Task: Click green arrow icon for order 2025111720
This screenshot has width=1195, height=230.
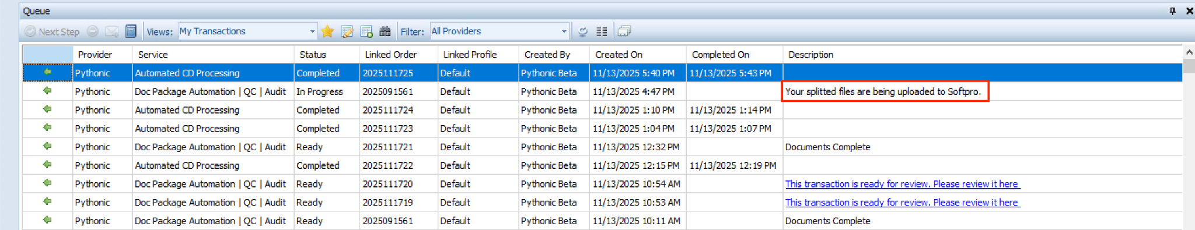Action: tap(47, 183)
